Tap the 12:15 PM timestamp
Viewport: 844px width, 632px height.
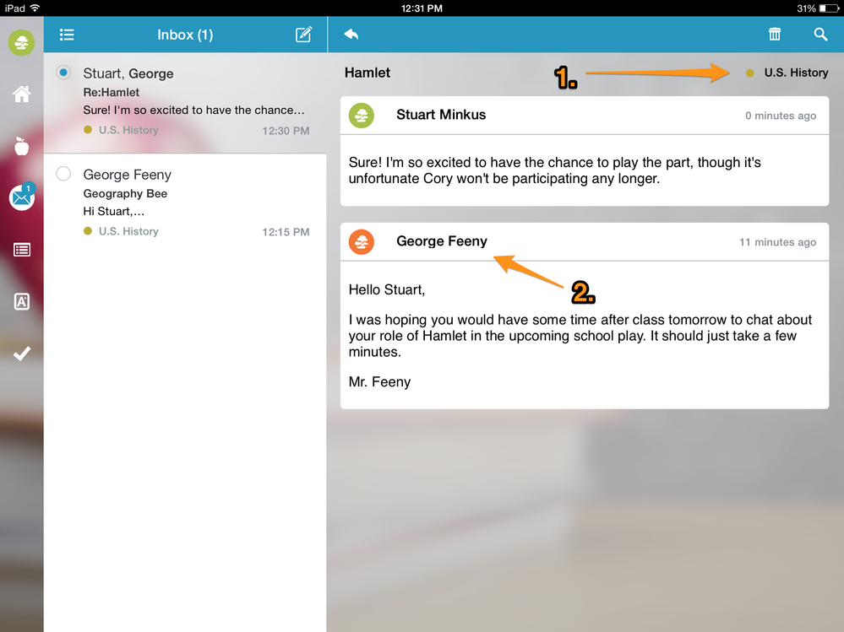pyautogui.click(x=286, y=232)
